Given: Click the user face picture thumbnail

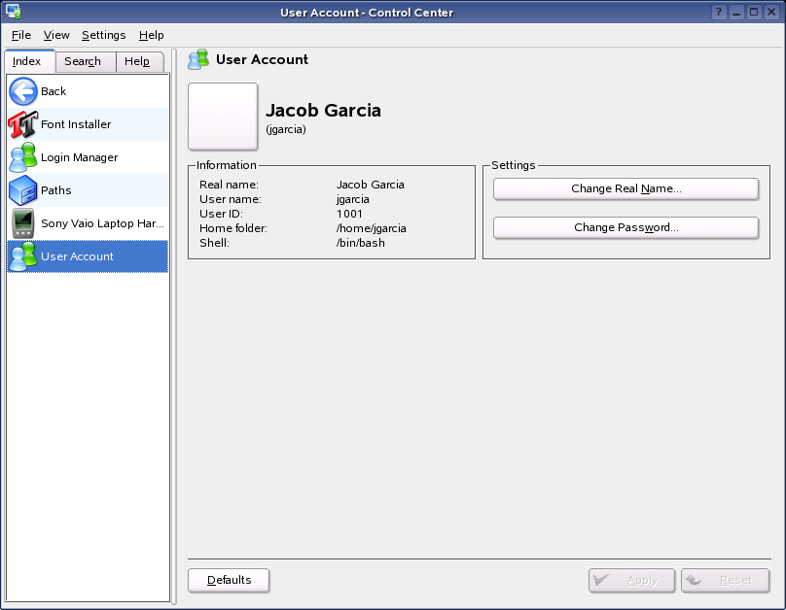Looking at the screenshot, I should click(223, 117).
